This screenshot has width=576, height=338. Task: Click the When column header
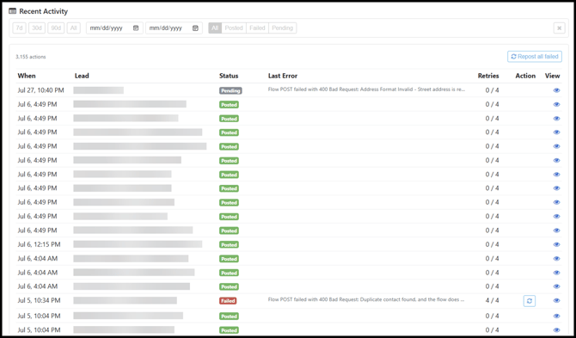tap(27, 76)
